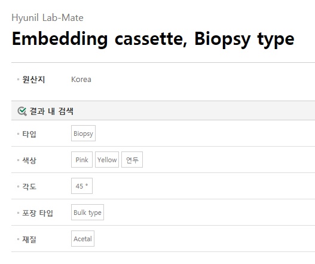Choose the Pink color option
The image size is (315, 264).
click(x=82, y=160)
